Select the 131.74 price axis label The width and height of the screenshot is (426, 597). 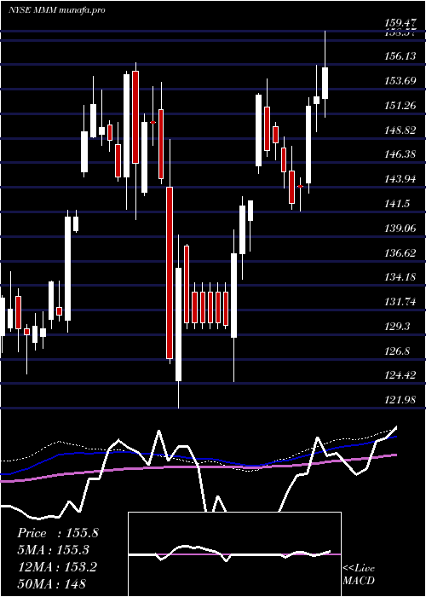click(x=400, y=302)
